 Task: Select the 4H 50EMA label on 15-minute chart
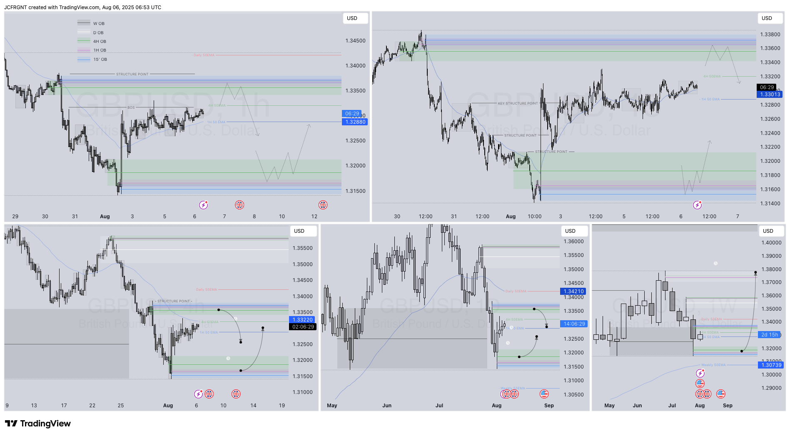[712, 76]
